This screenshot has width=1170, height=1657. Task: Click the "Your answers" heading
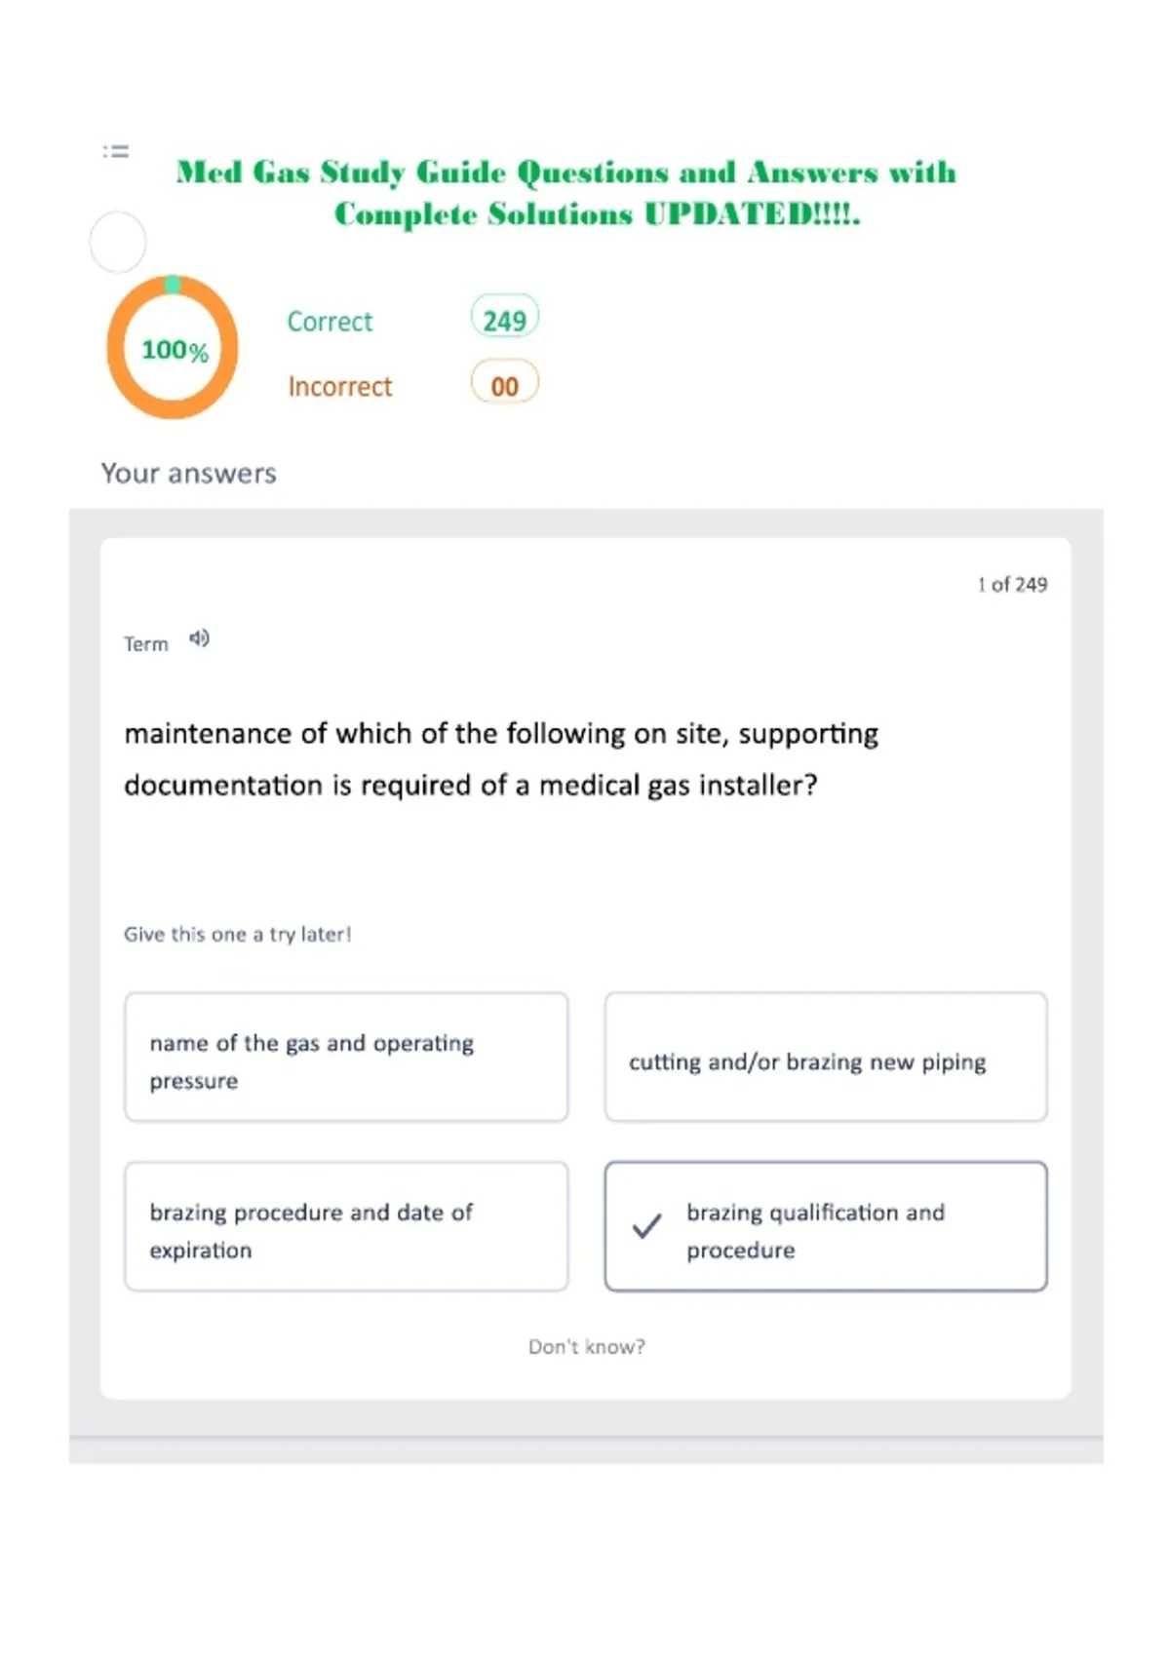pos(189,474)
